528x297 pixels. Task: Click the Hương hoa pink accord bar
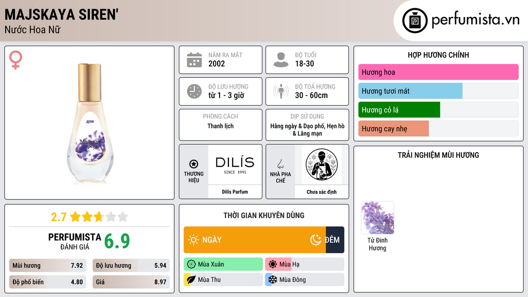click(x=438, y=72)
